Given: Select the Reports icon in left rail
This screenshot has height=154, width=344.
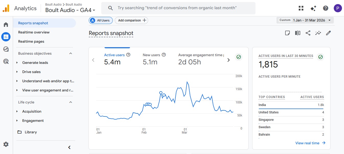Looking at the screenshot, I should coord(6,37).
